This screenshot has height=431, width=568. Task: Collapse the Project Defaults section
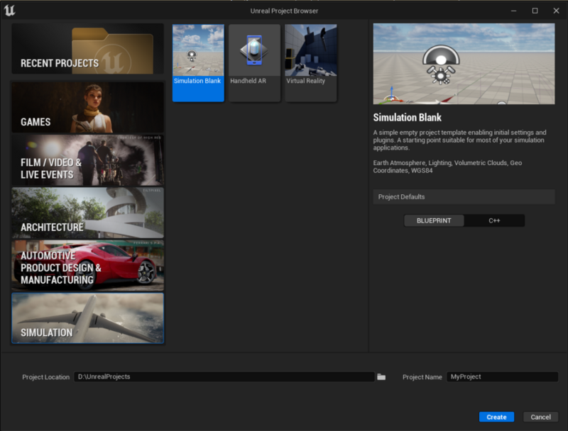(x=464, y=196)
